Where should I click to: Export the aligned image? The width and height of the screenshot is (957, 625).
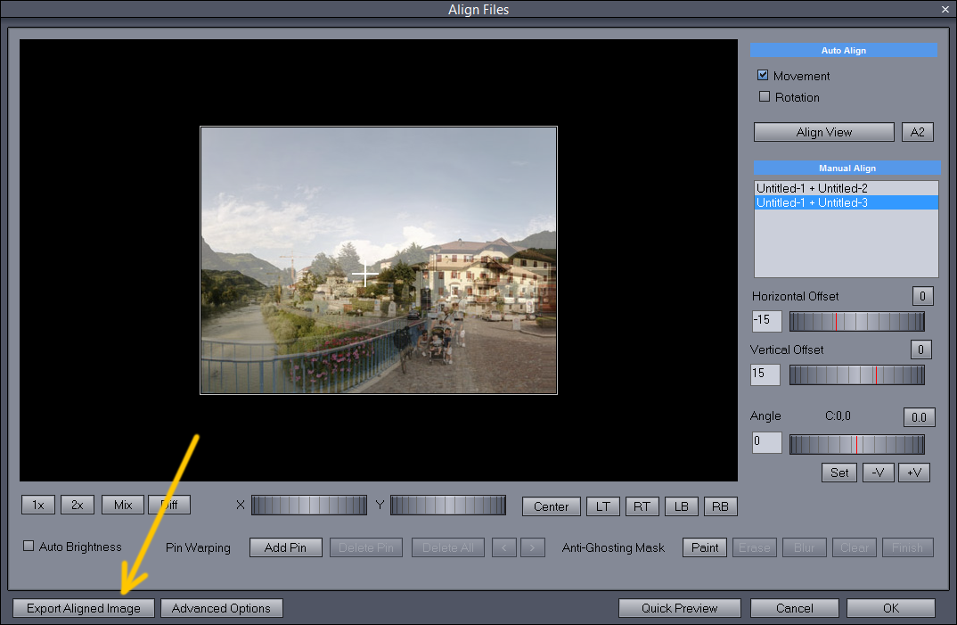pyautogui.click(x=83, y=607)
